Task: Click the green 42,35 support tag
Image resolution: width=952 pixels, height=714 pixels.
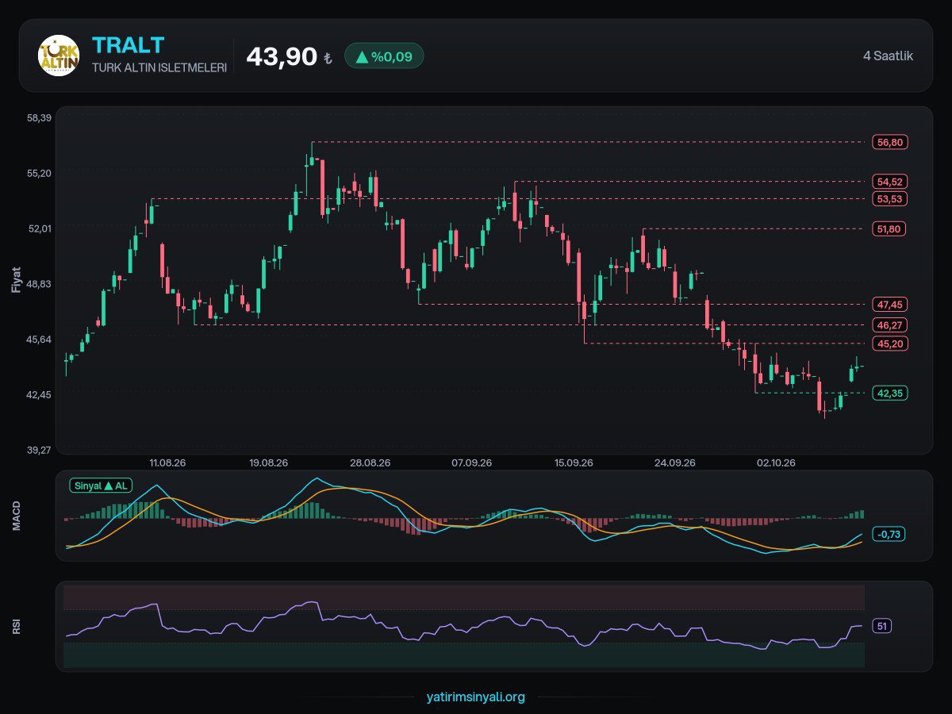Action: click(889, 393)
